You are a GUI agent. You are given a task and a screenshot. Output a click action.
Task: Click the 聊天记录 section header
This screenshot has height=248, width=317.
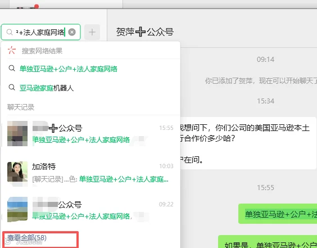click(21, 107)
